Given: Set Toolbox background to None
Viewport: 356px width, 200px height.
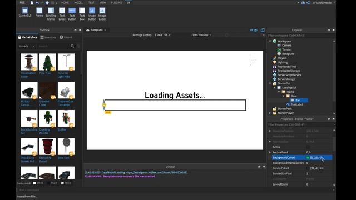Looking at the screenshot, I should click(x=62, y=183).
